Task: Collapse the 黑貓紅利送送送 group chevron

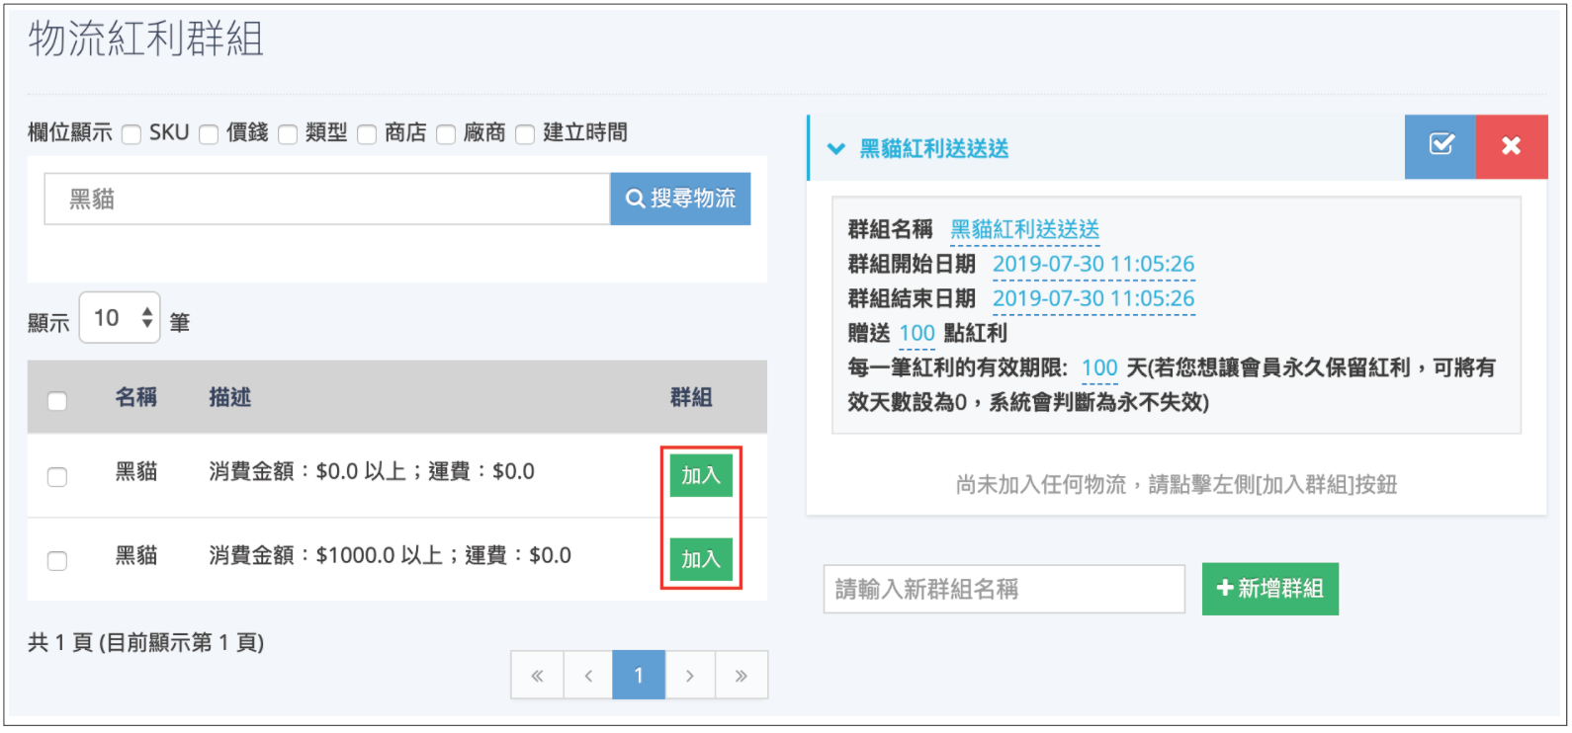Action: click(x=836, y=149)
